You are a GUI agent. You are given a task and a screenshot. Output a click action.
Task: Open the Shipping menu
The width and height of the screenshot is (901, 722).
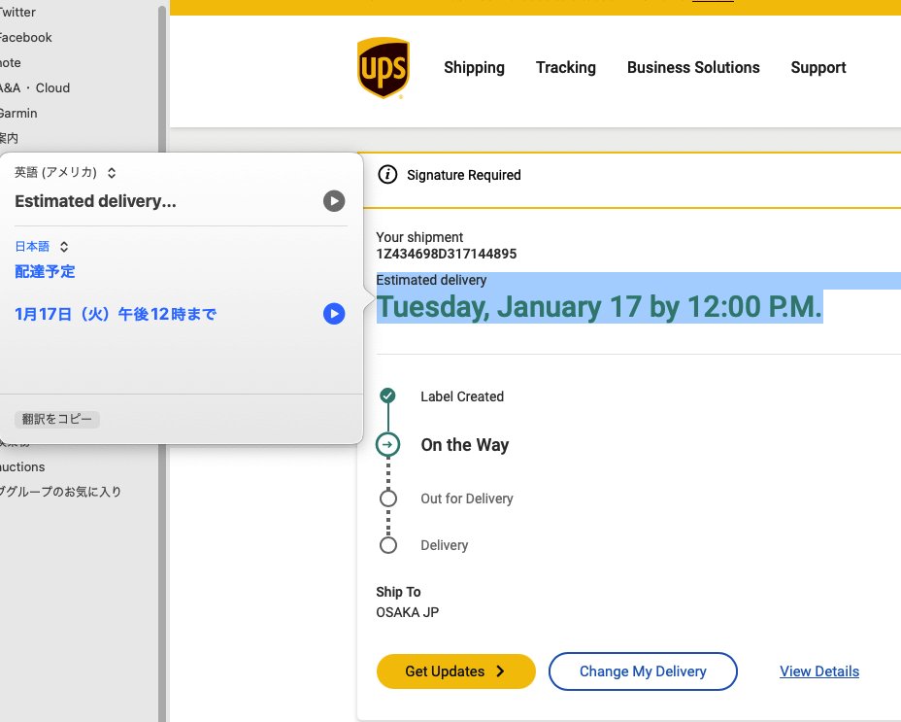[474, 67]
